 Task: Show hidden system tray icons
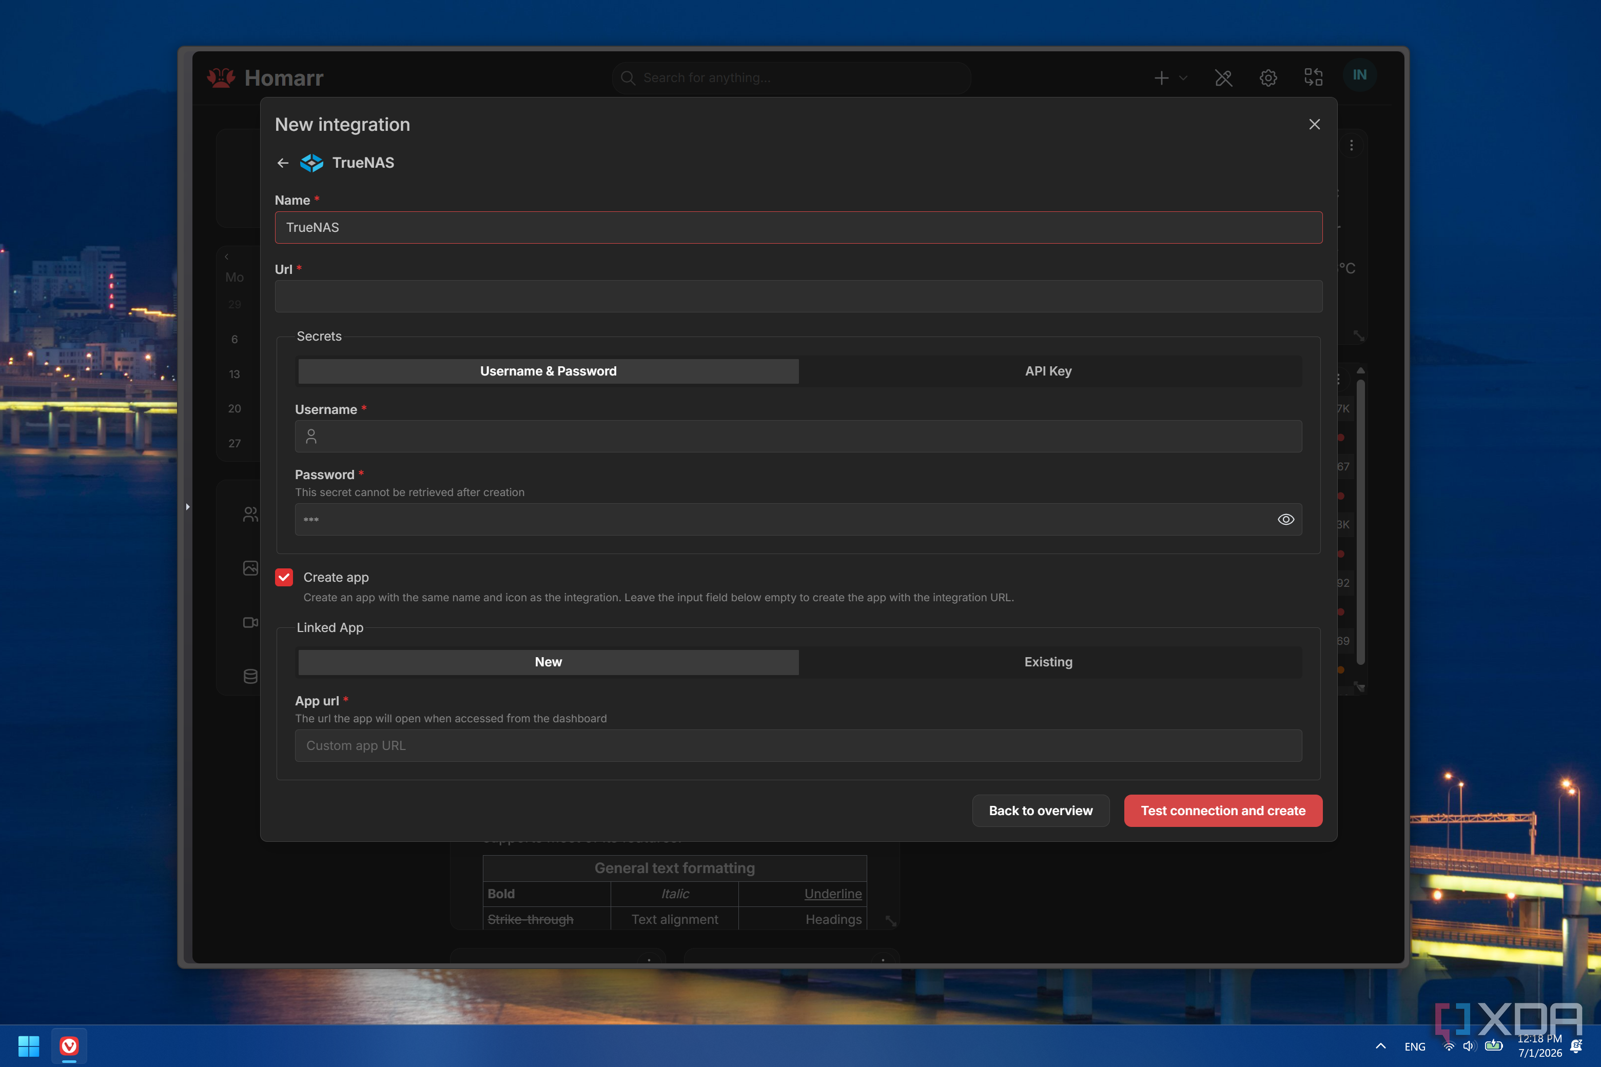pyautogui.click(x=1380, y=1046)
